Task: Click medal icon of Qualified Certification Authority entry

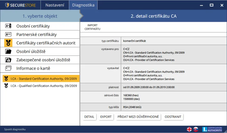Action: pos(6,86)
